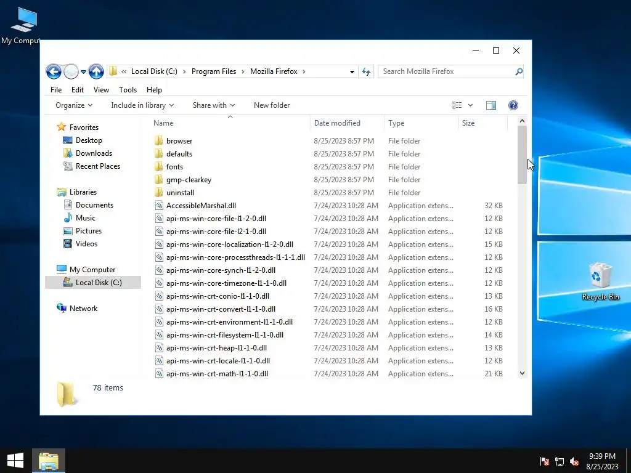
Task: Expand Include in library dropdown
Action: [142, 105]
